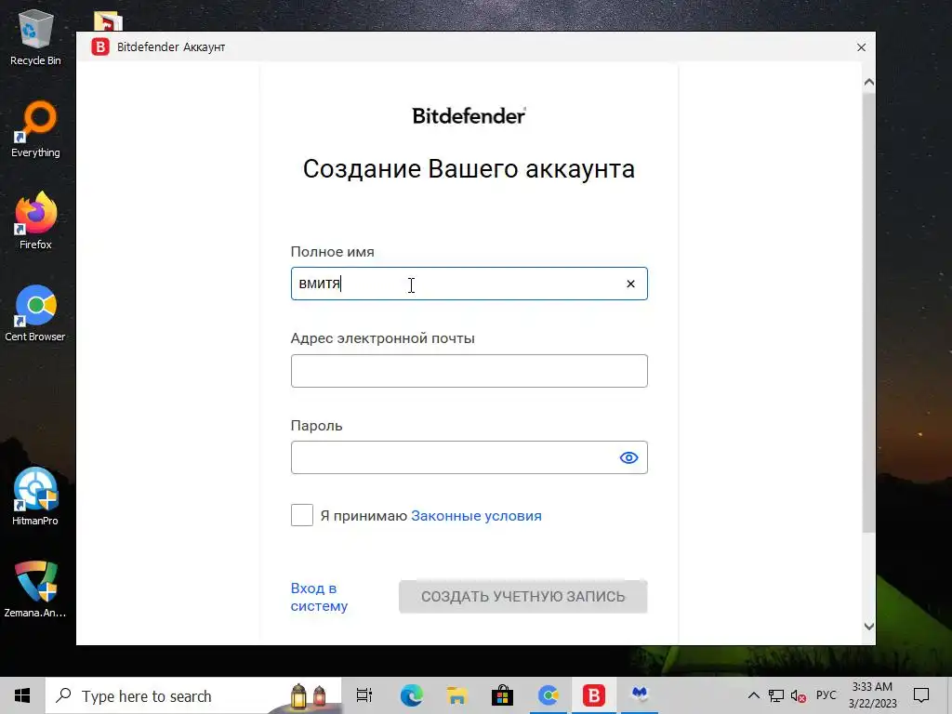Screen dimensions: 952x714
Task: Clear the full name field with X
Action: (630, 284)
